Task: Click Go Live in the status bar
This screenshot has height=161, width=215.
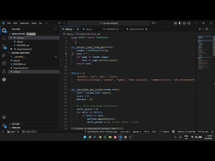Action: click(x=203, y=131)
